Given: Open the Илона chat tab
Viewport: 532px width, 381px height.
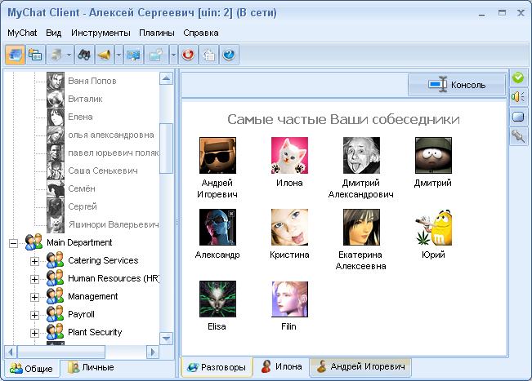Looking at the screenshot, I should [x=281, y=366].
